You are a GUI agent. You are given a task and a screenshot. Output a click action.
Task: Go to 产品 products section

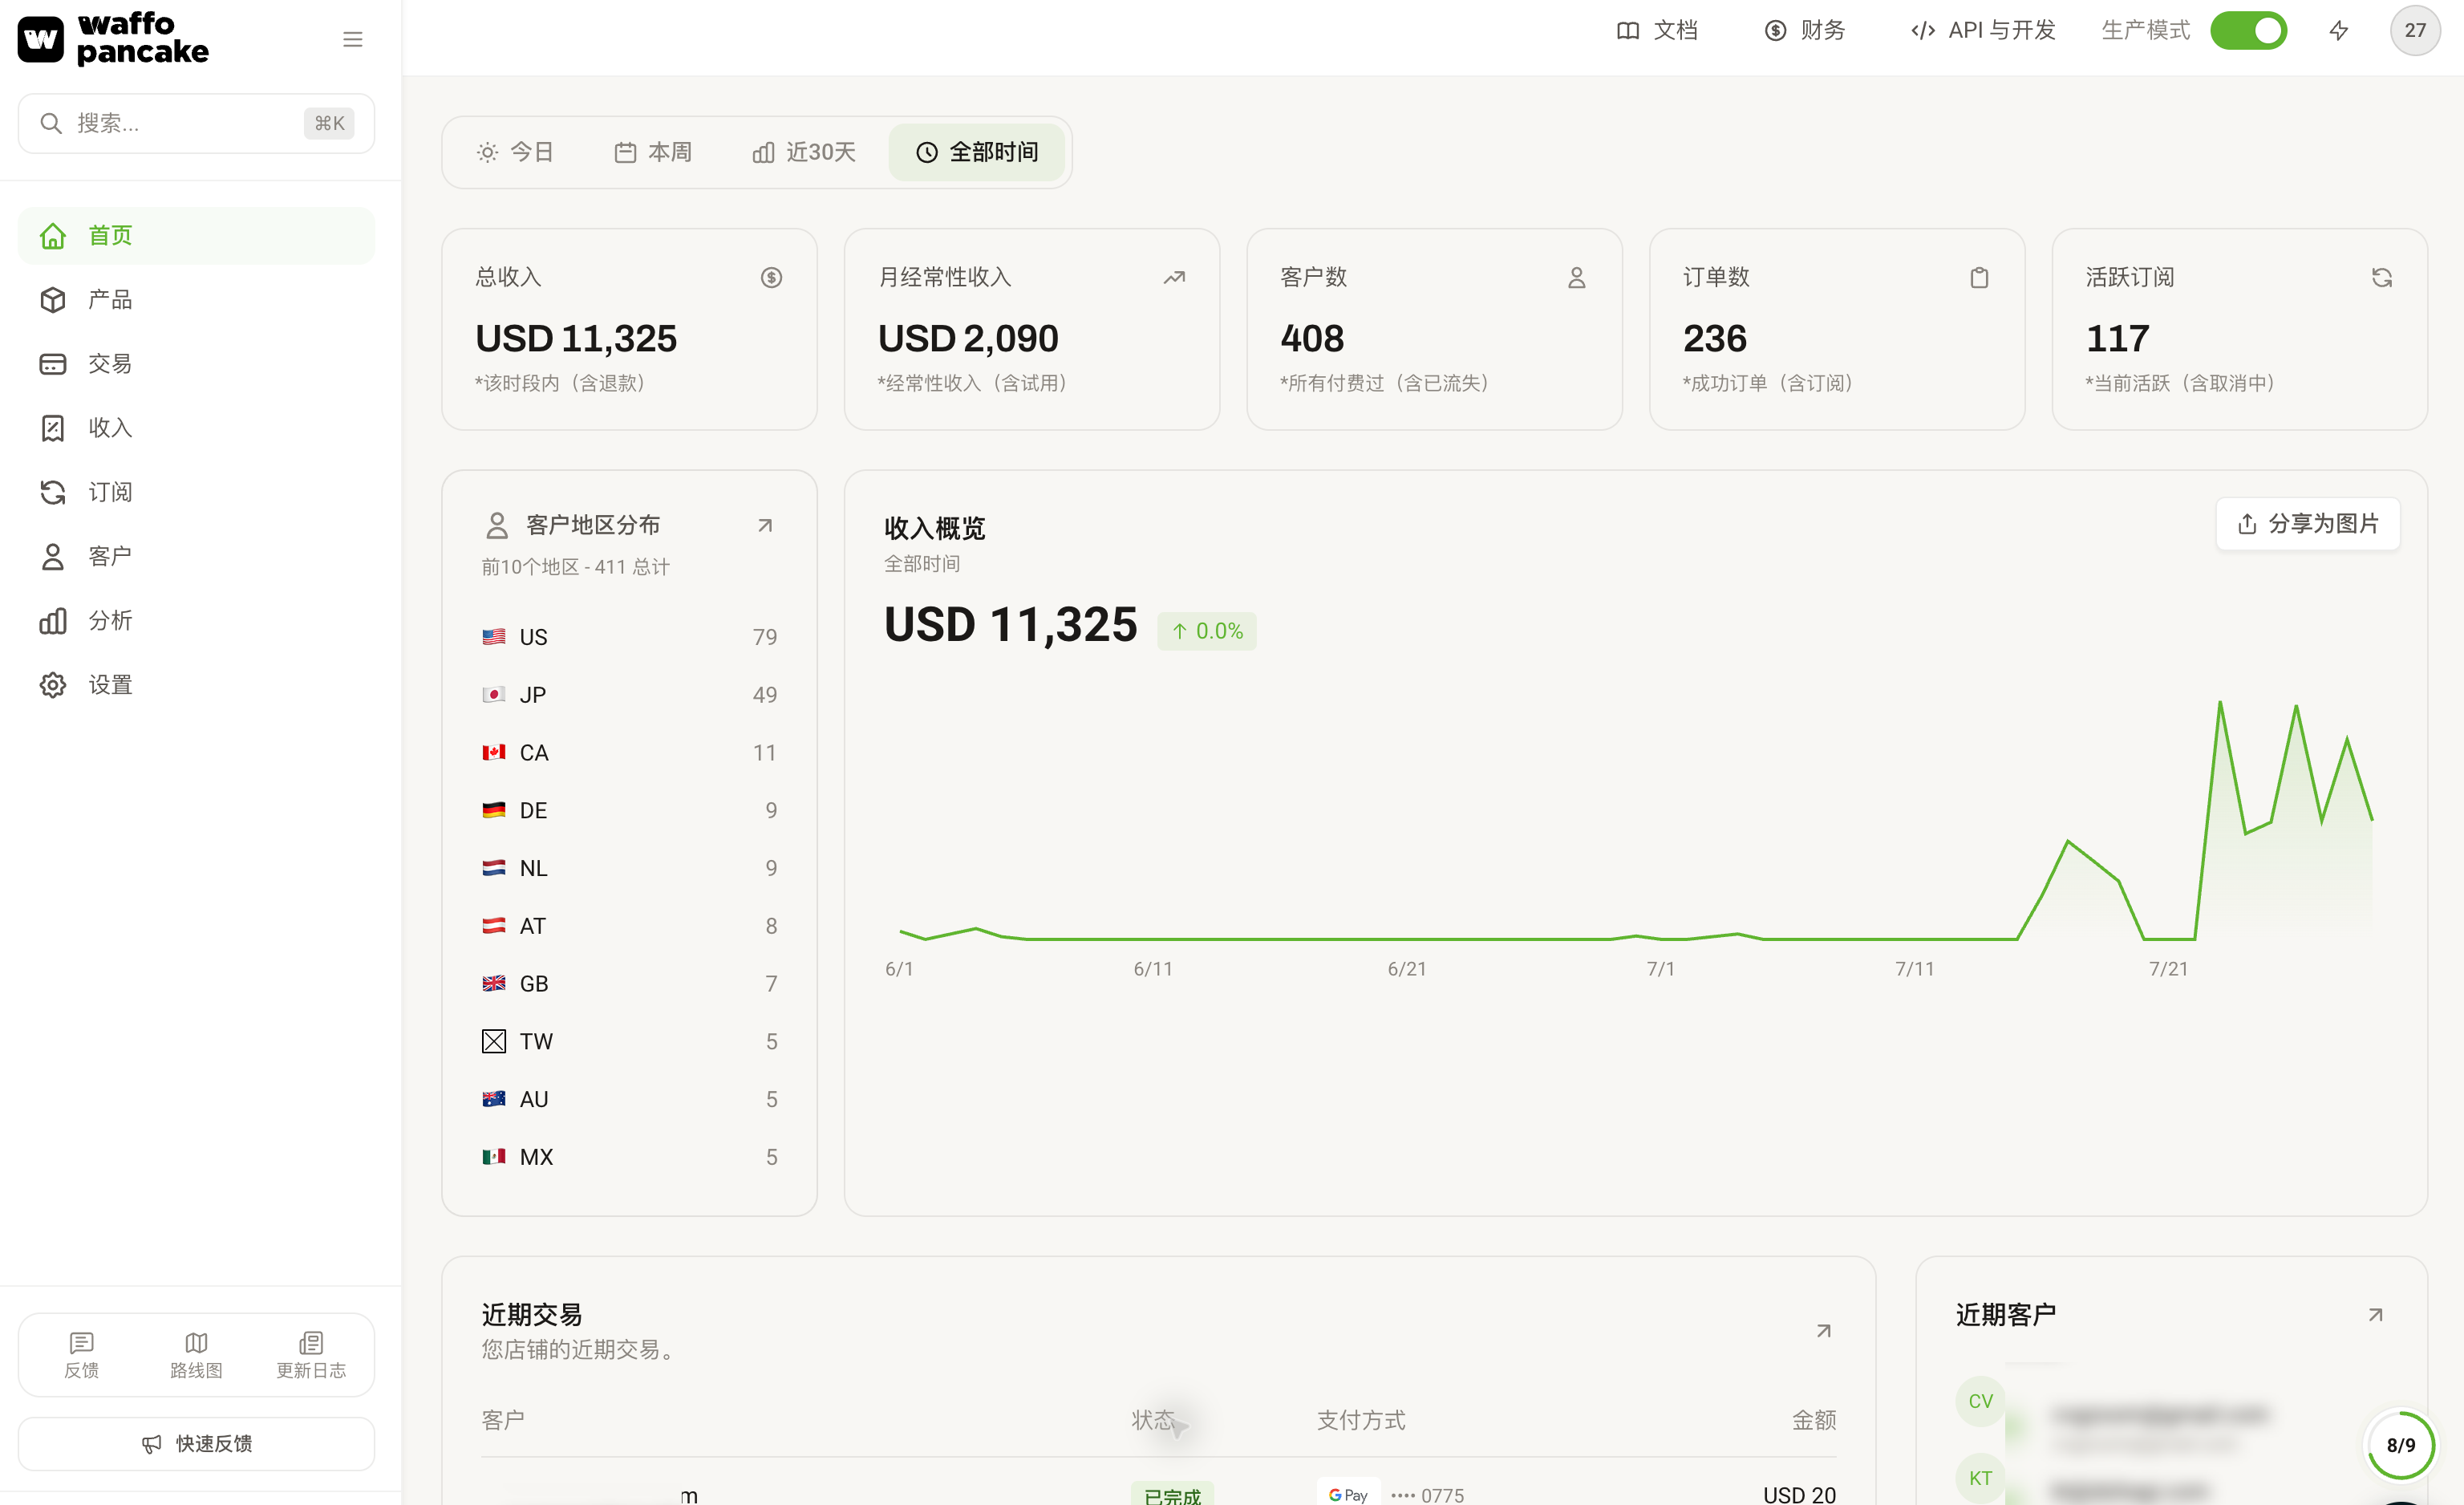click(x=196, y=300)
